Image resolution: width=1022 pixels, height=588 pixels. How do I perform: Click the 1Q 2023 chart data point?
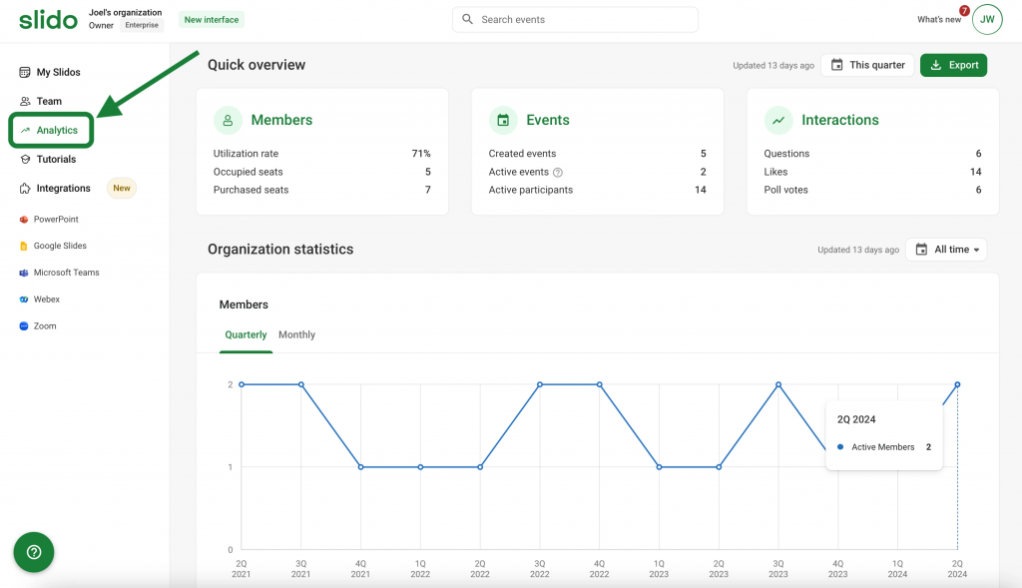(659, 467)
